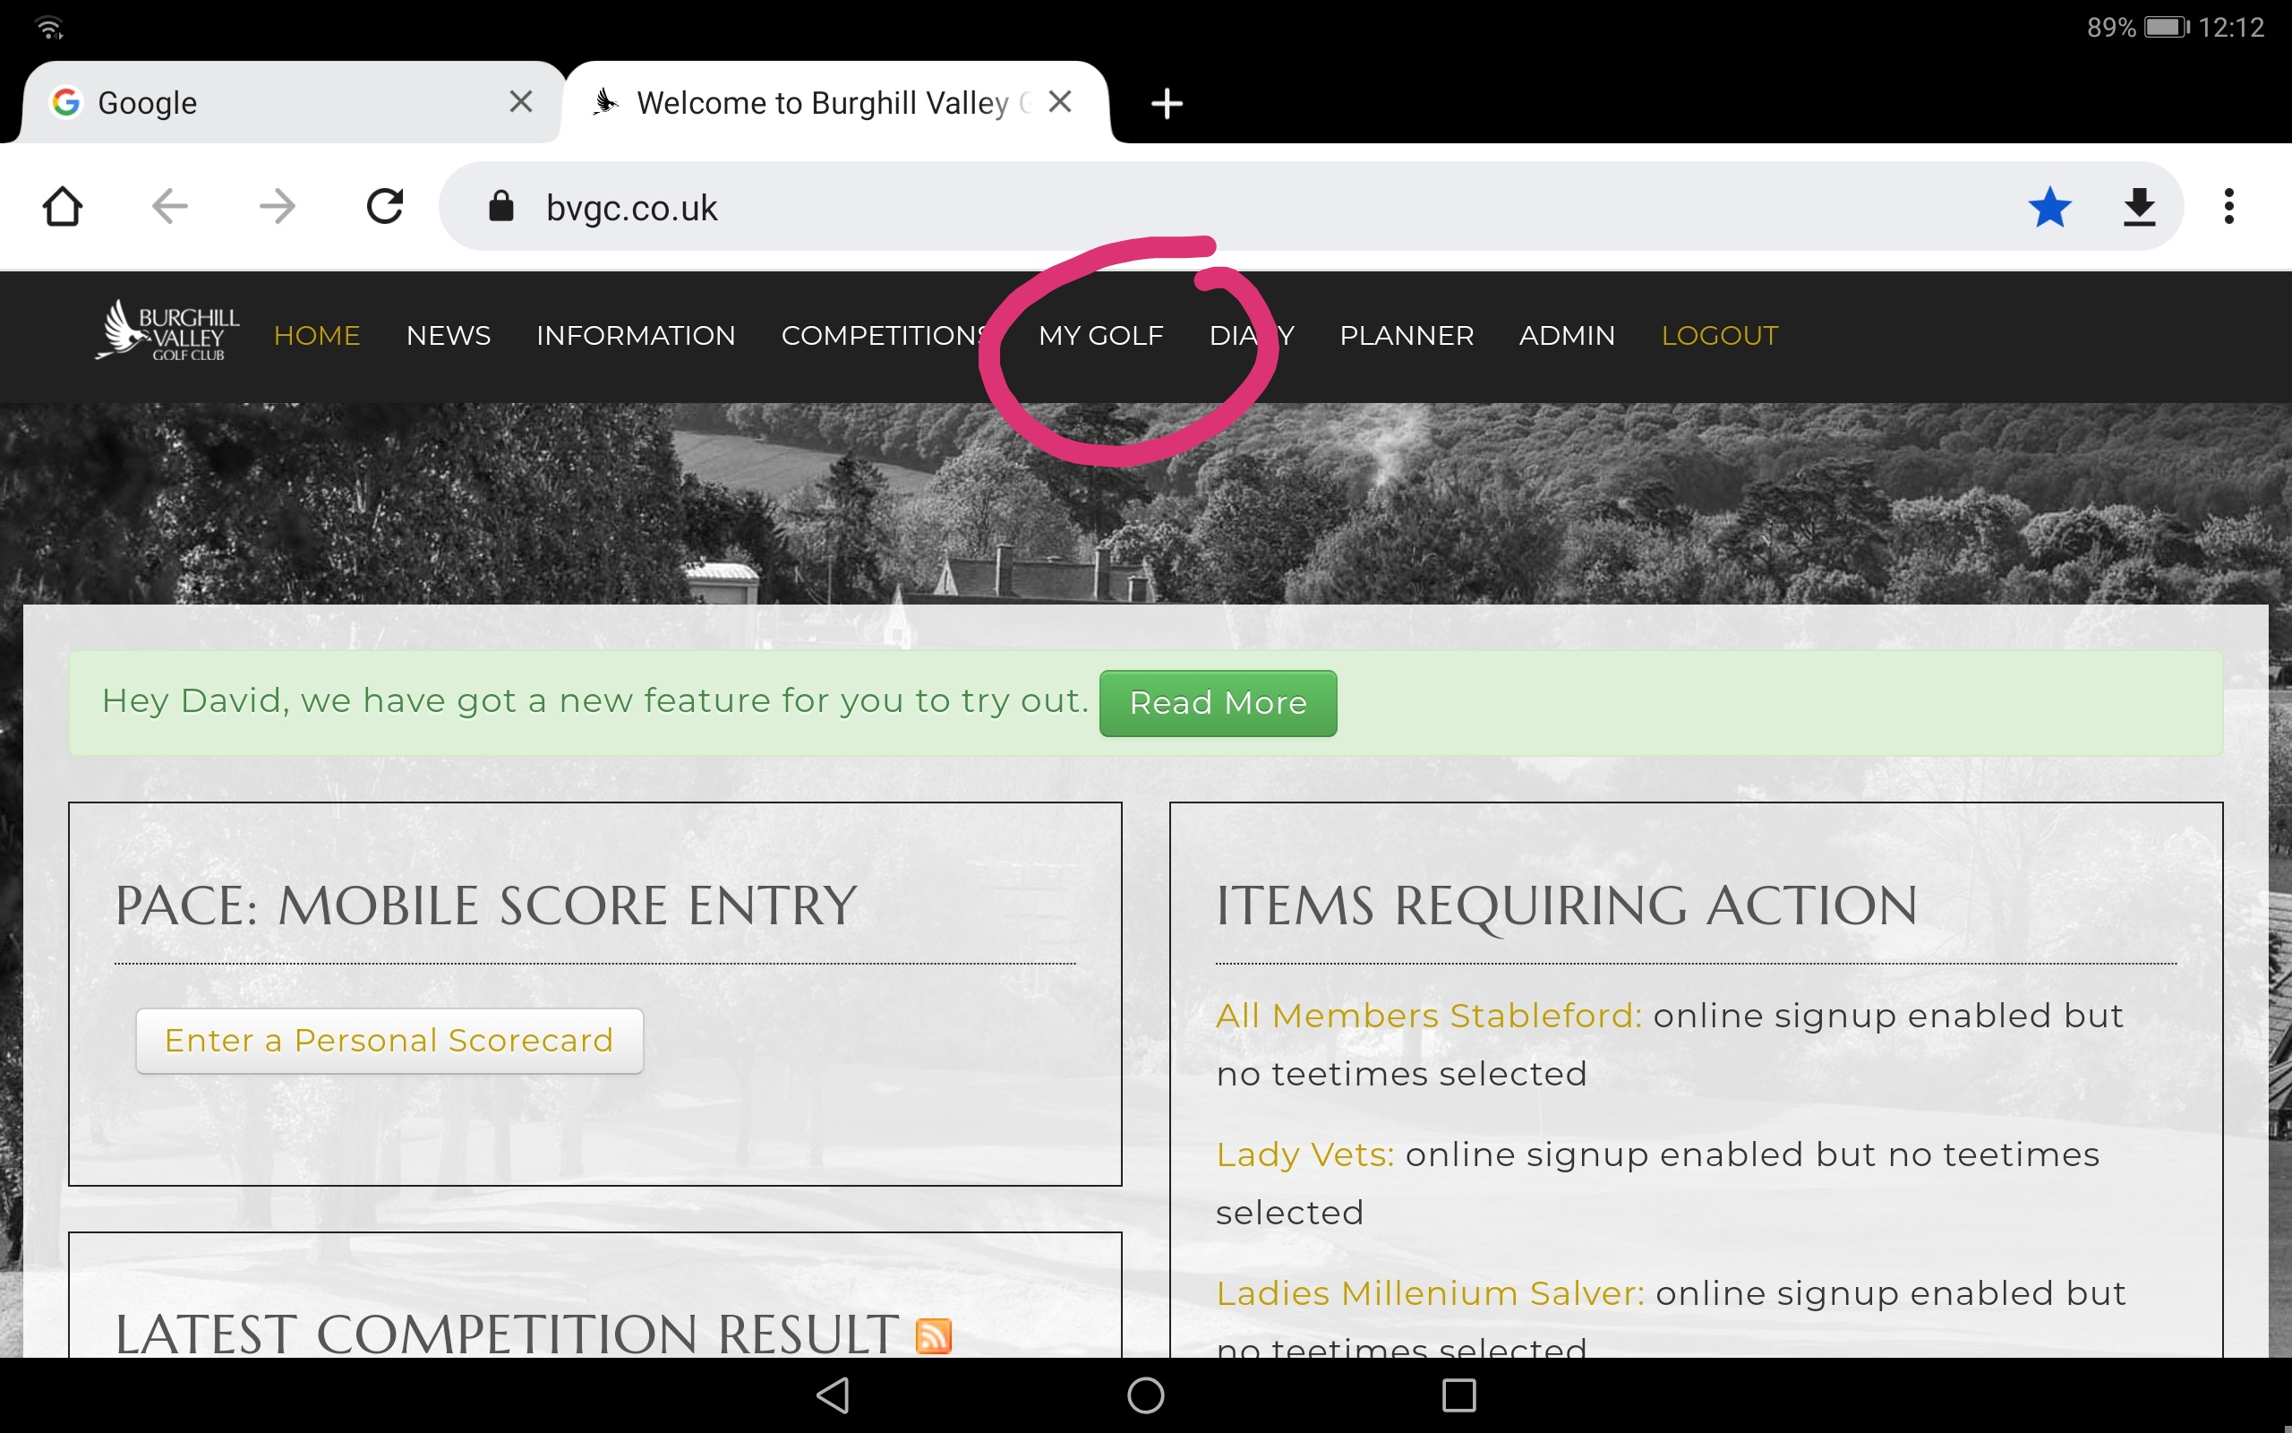Tap the Android home circle button

click(1146, 1395)
